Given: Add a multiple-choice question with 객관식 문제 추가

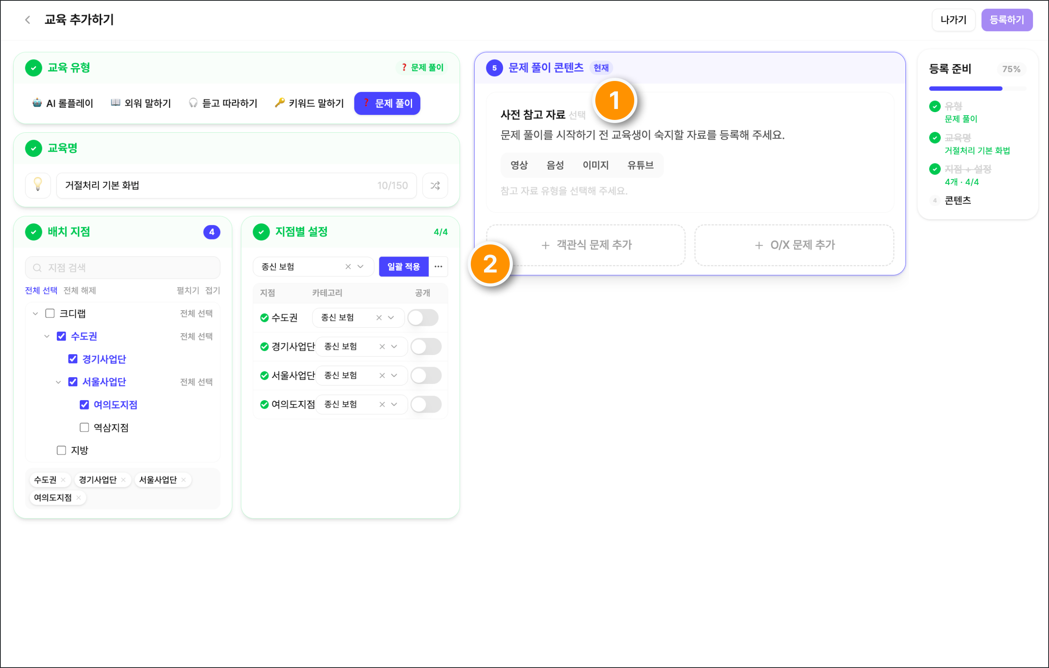Looking at the screenshot, I should click(586, 245).
